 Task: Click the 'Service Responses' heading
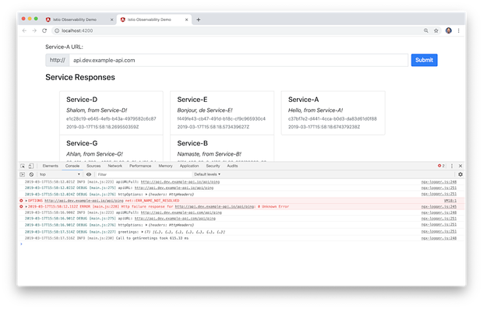coord(80,77)
